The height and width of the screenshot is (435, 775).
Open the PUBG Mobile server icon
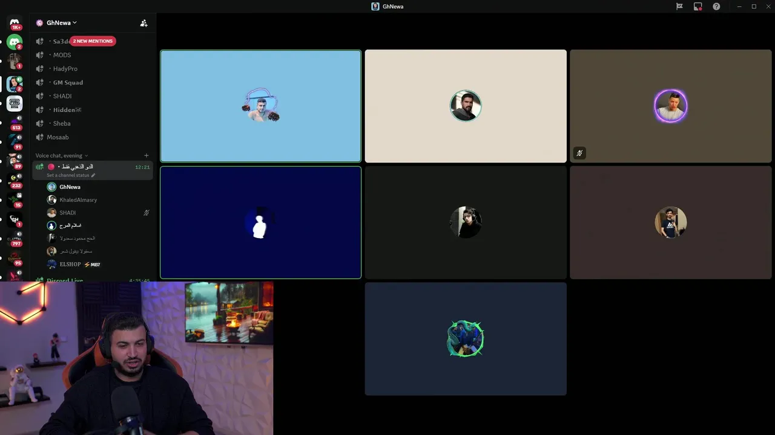(15, 103)
